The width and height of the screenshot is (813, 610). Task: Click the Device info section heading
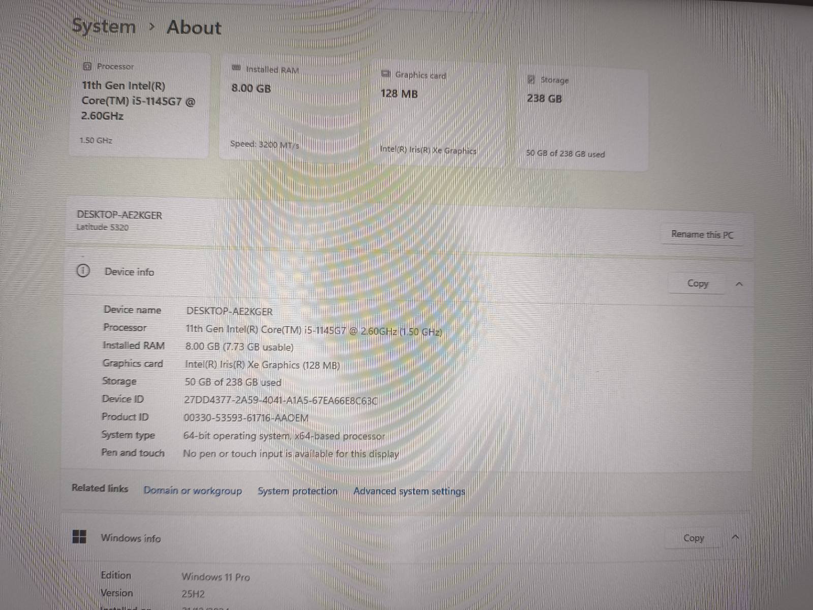pyautogui.click(x=129, y=272)
